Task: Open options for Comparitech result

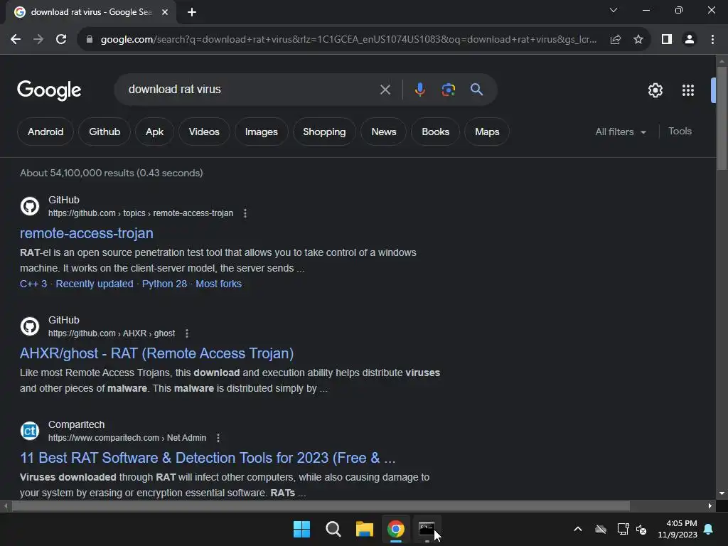Action: (x=218, y=438)
